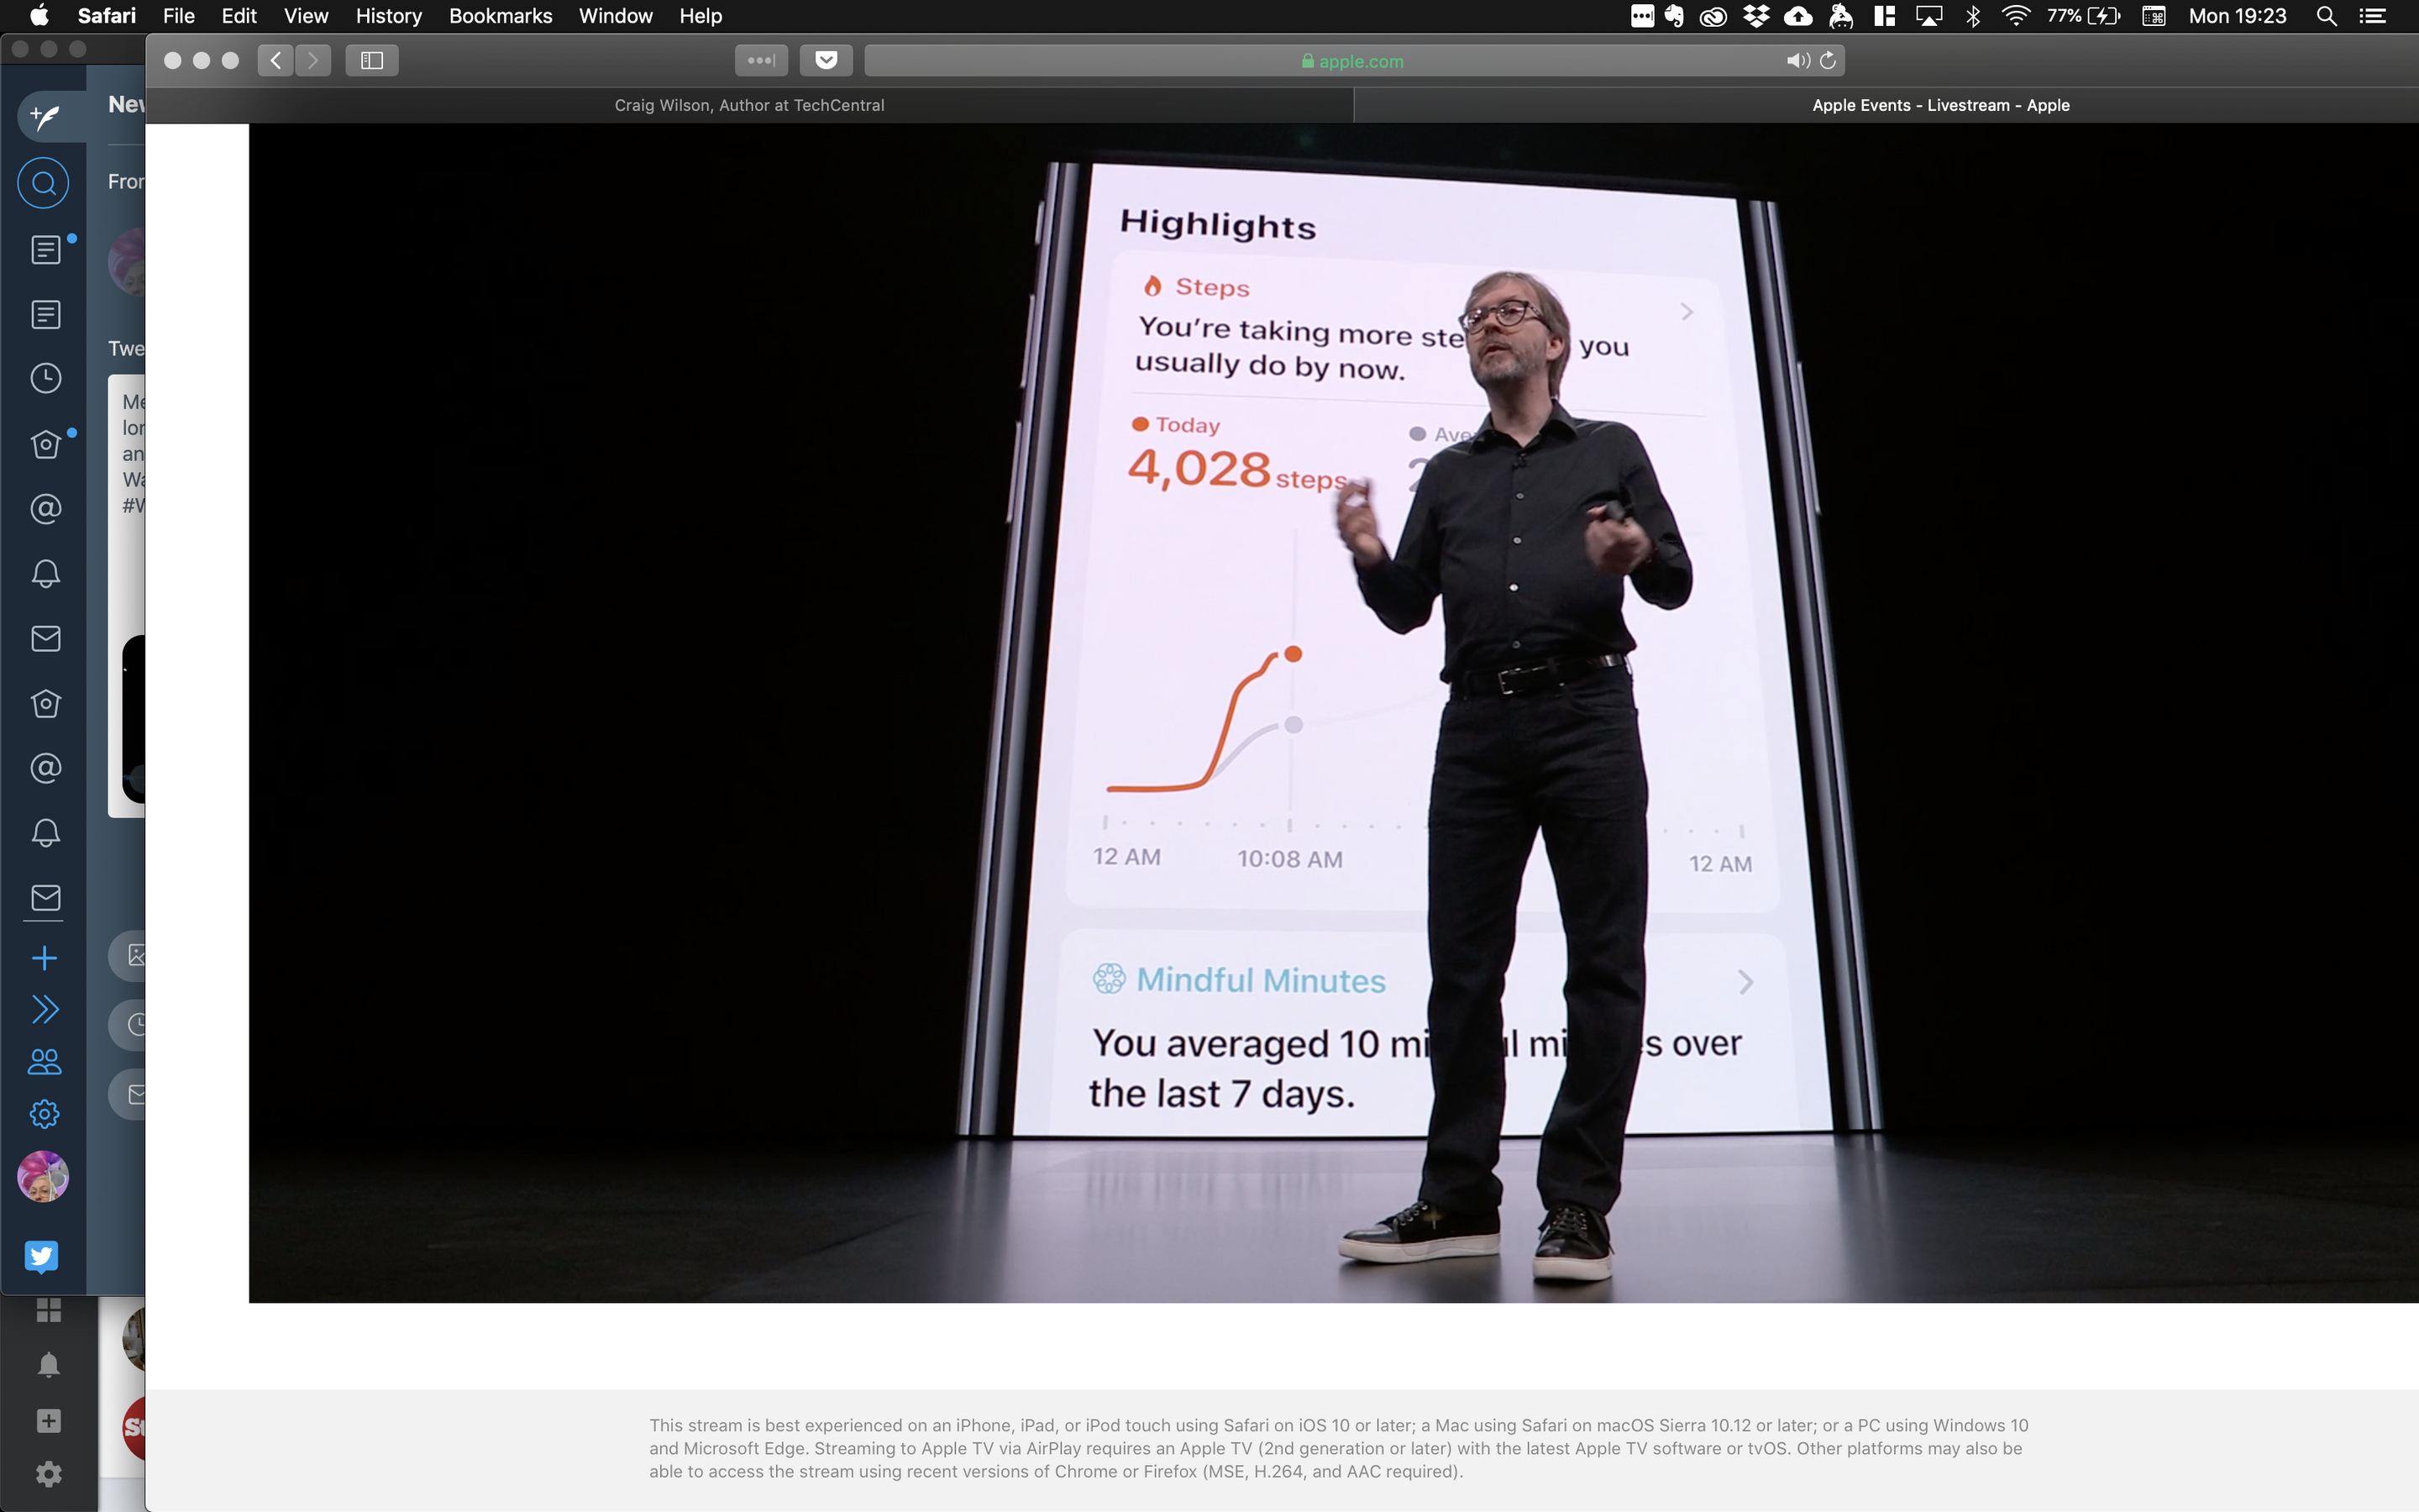Open the Bookmarks menu

[x=500, y=16]
